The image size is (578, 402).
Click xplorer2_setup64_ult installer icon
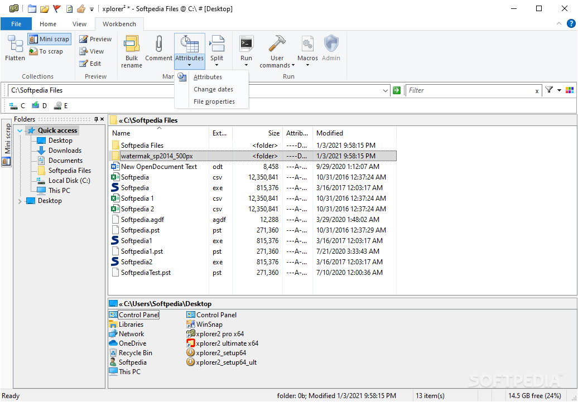point(190,362)
